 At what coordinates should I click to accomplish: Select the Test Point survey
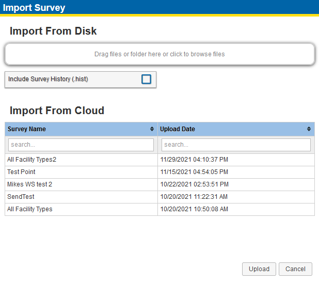click(x=159, y=172)
